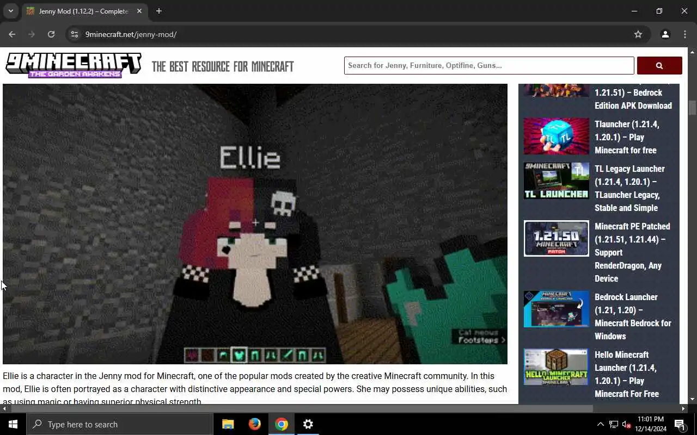Click the Bedrock Launcher thumbnail
697x435 pixels.
556,309
